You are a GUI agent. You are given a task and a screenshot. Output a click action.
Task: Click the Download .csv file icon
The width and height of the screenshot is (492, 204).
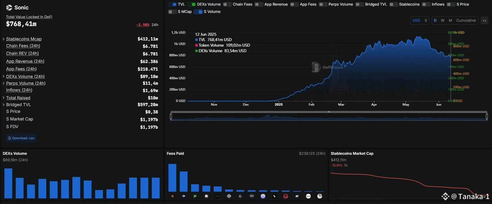coord(9,138)
